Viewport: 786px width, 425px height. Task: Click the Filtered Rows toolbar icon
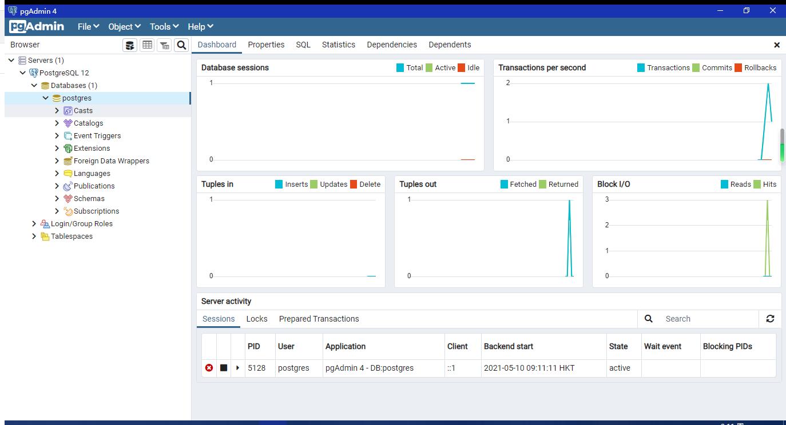(x=164, y=45)
